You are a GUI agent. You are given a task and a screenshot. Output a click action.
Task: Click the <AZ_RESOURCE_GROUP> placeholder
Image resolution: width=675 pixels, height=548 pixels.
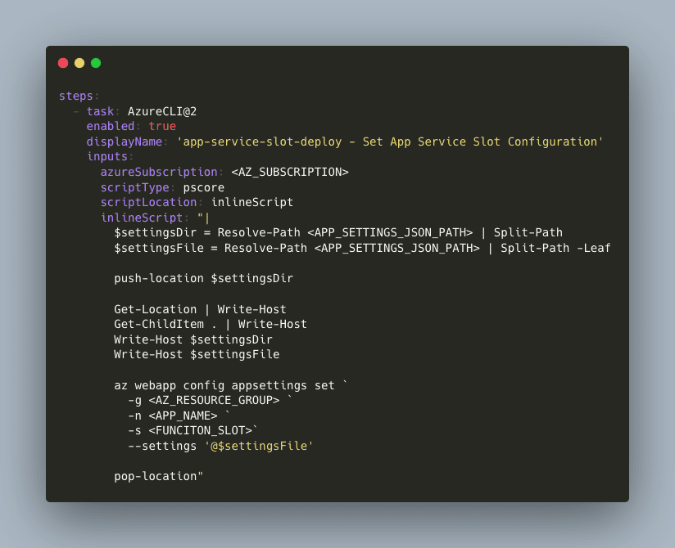pos(214,400)
